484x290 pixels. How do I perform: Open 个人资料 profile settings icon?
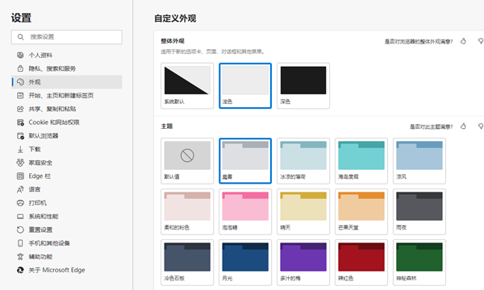tap(20, 55)
